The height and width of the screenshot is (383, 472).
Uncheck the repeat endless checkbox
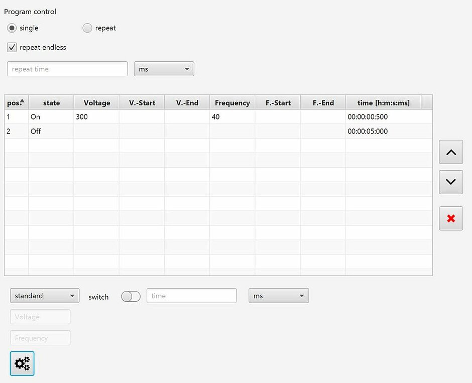click(x=12, y=48)
